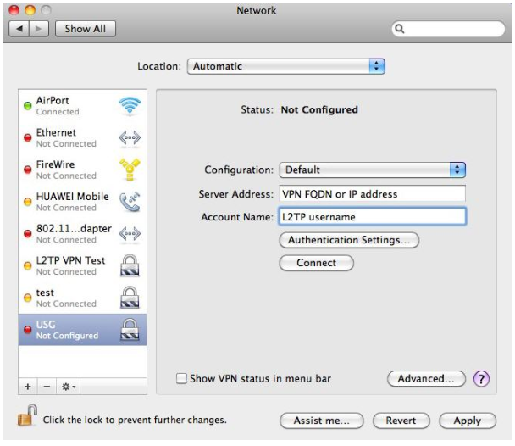The height and width of the screenshot is (446, 515).
Task: Remove selected service with minus button
Action: (x=45, y=385)
